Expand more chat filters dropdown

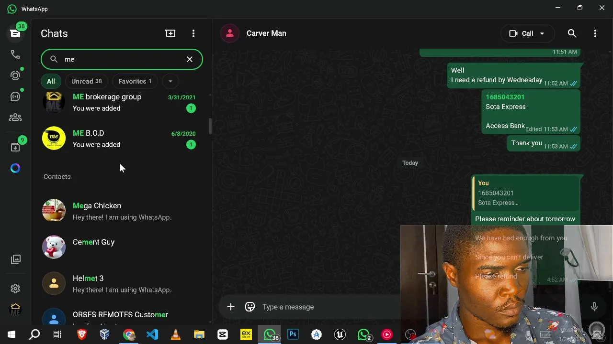[x=170, y=81]
